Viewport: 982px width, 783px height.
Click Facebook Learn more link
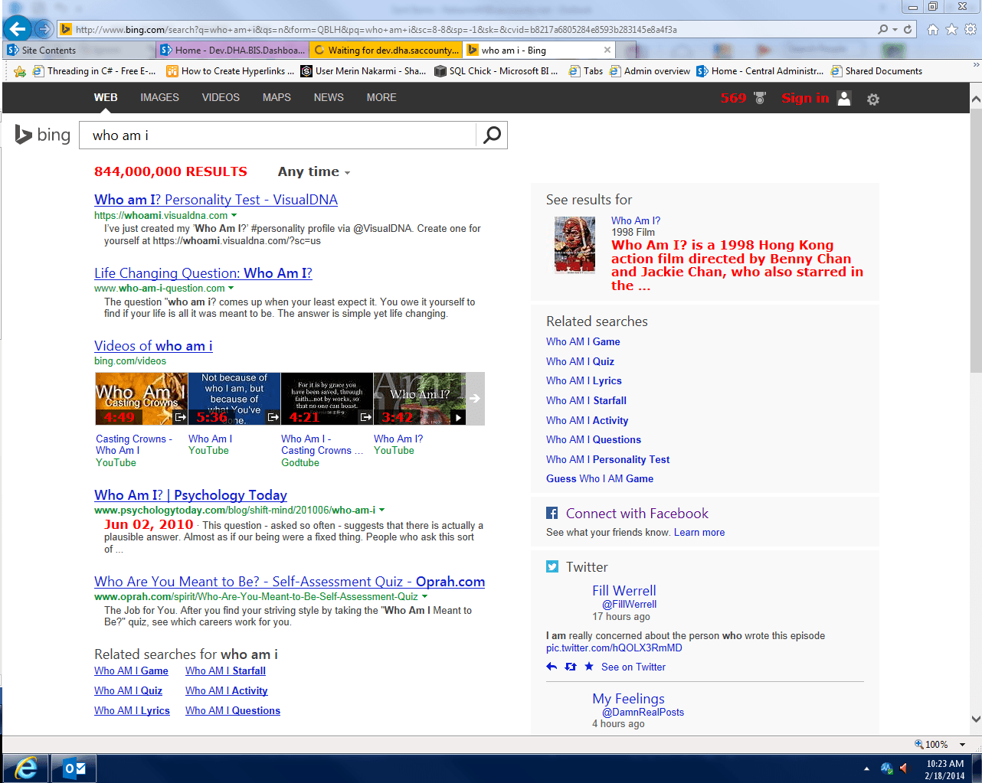click(699, 533)
